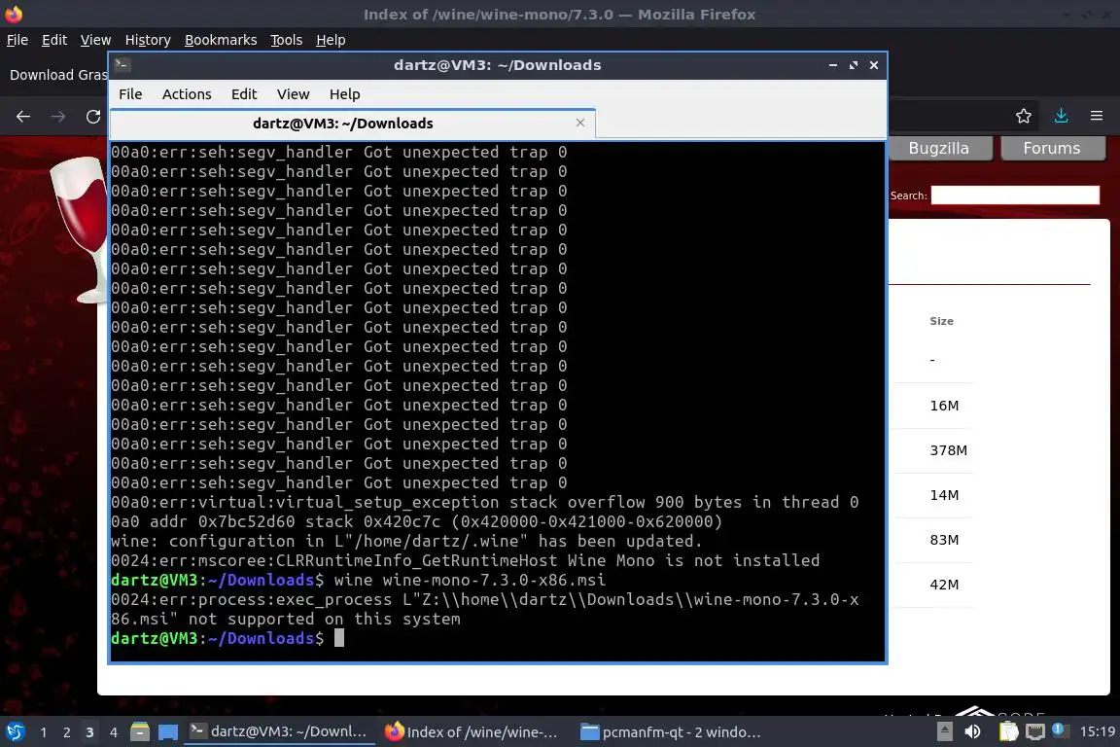Switch to workspace 4 in pager

pyautogui.click(x=113, y=732)
